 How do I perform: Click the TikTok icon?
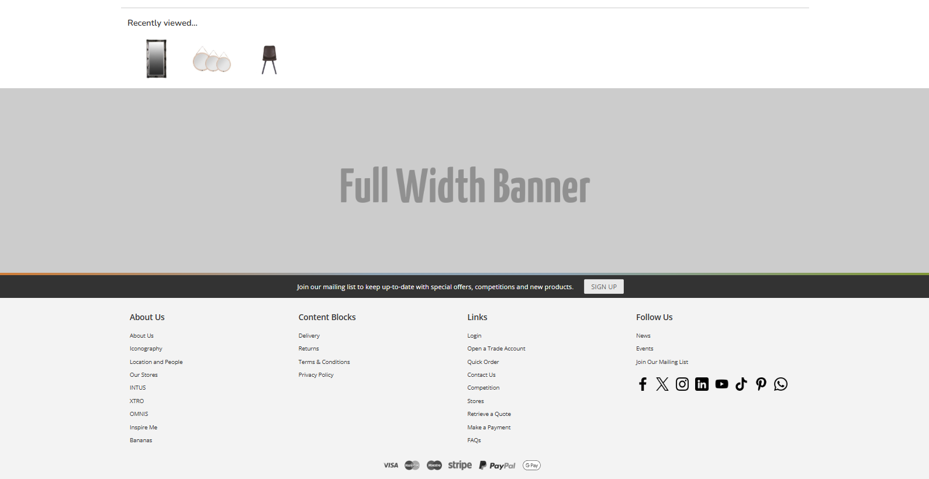coord(741,384)
